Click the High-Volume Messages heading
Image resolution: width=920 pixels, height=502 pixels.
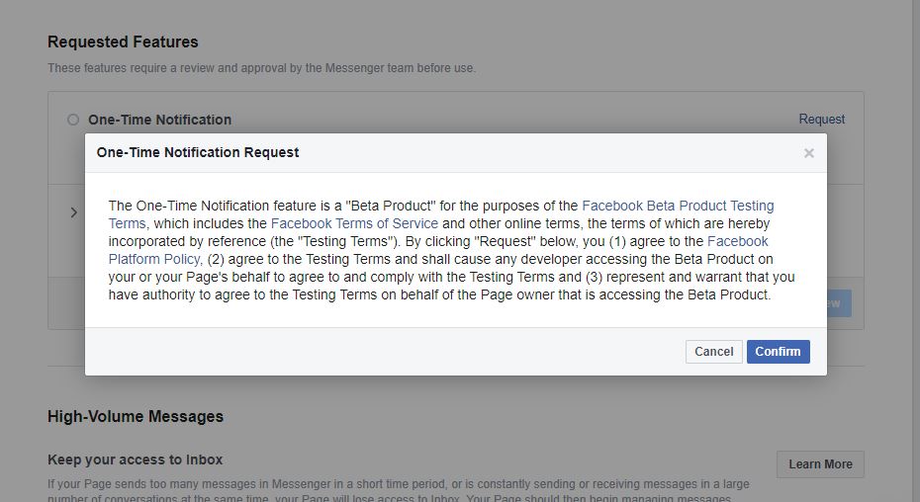pyautogui.click(x=136, y=416)
